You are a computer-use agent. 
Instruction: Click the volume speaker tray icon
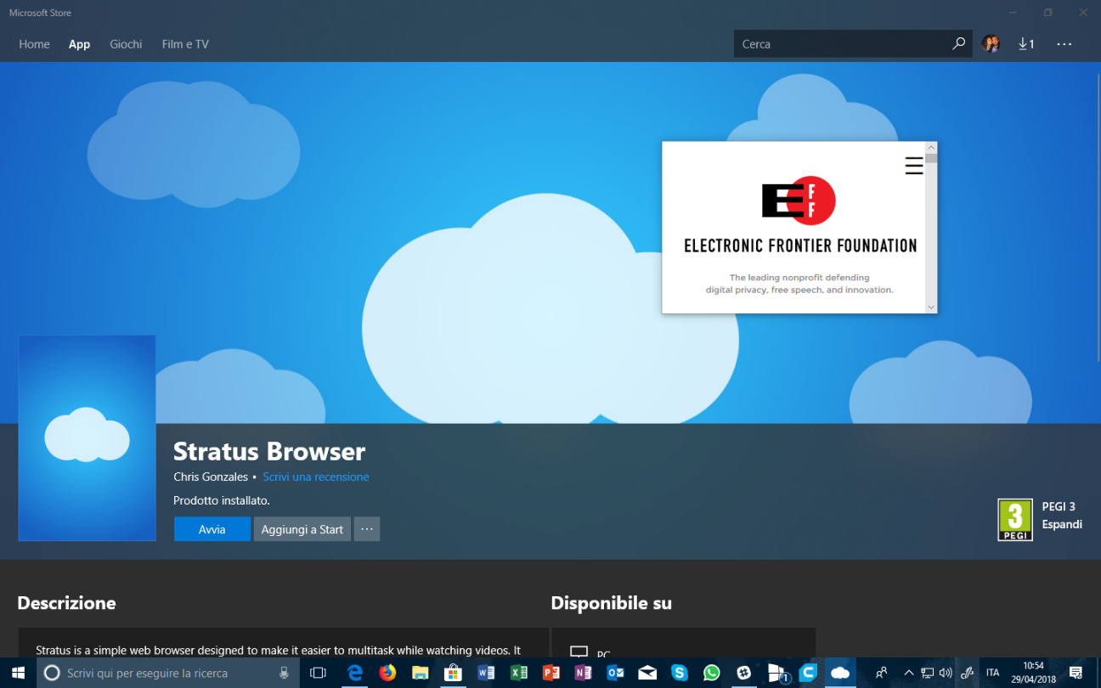946,673
